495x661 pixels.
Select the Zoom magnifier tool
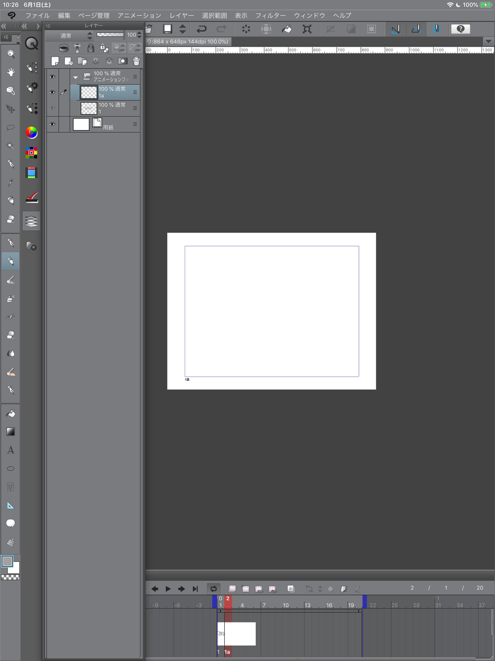click(10, 54)
